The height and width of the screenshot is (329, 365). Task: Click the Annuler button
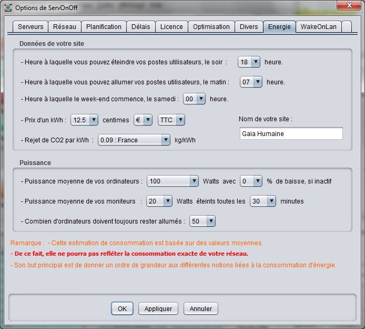tap(201, 309)
